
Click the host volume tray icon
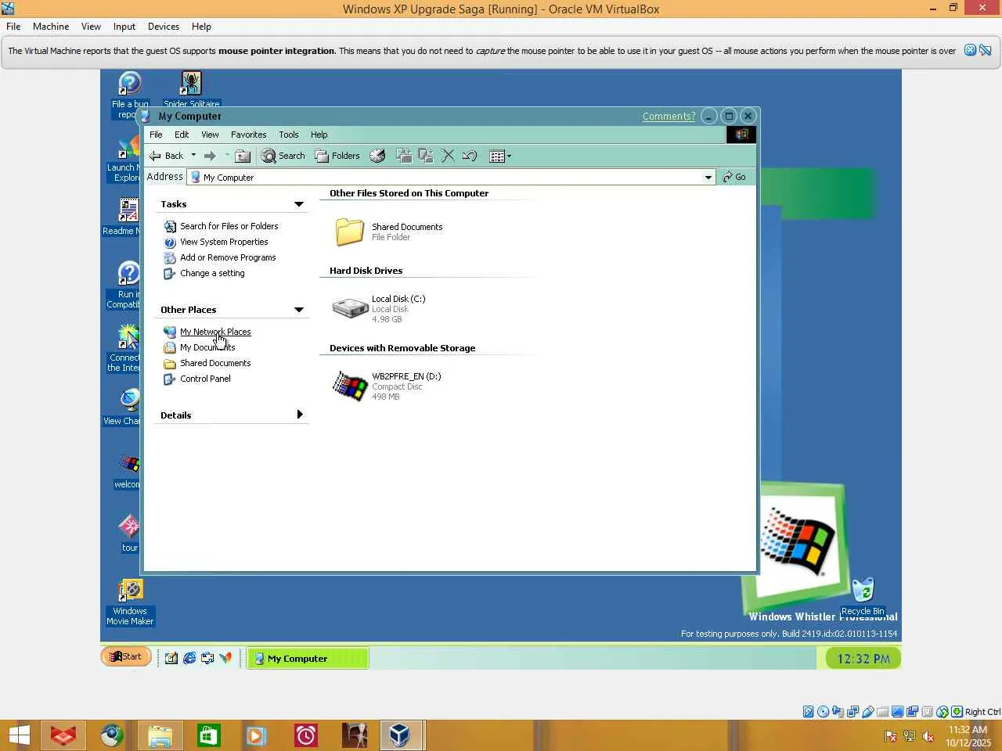click(928, 736)
